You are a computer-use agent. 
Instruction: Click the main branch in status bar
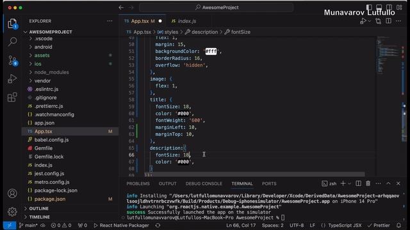click(28, 226)
